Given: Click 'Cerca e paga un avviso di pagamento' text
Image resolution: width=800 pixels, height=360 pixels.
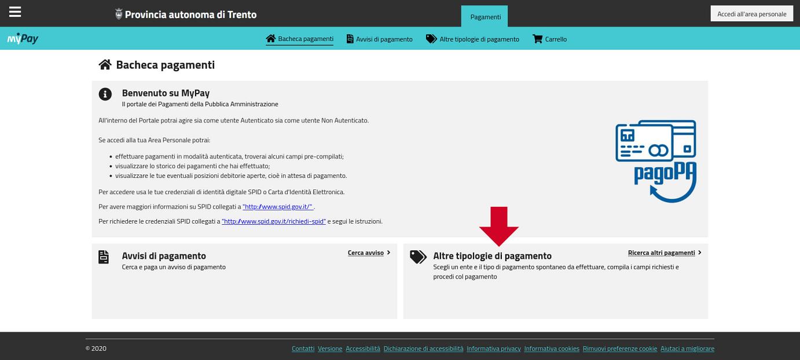Looking at the screenshot, I should 174,267.
